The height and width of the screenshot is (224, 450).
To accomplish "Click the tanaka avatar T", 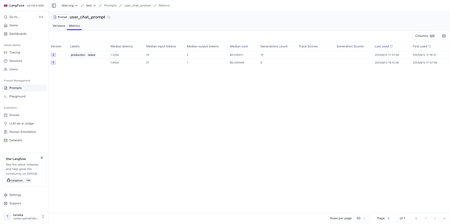I will pyautogui.click(x=7, y=217).
